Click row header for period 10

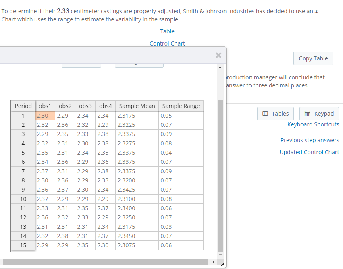pyautogui.click(x=23, y=199)
